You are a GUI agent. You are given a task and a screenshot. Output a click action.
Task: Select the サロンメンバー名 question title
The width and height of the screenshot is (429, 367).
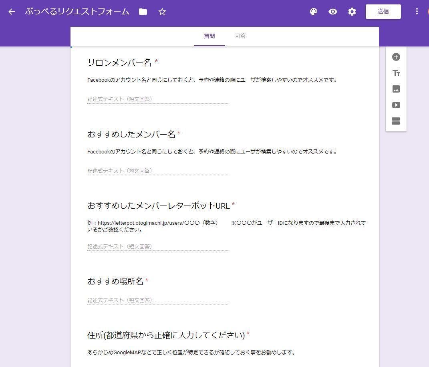pos(119,63)
